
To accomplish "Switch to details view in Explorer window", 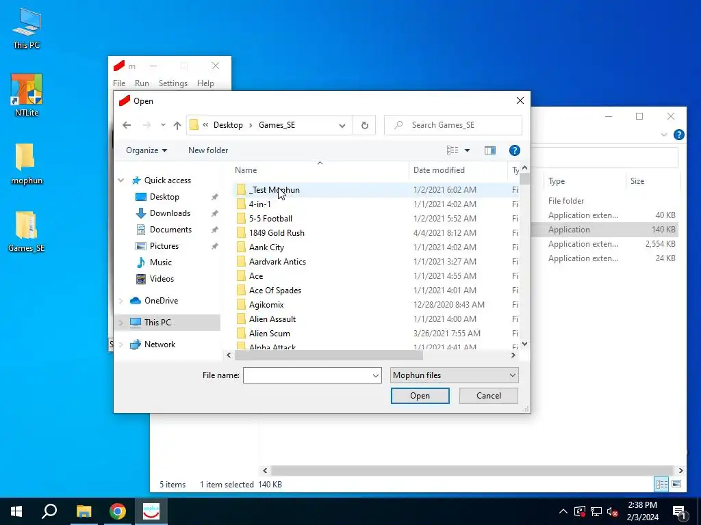I will [661, 484].
